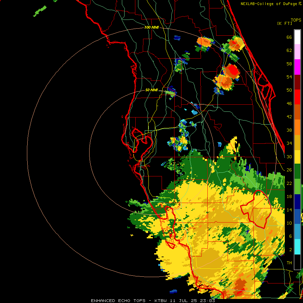
Task: Select the medium blue legend swatch
Action: coord(297,216)
